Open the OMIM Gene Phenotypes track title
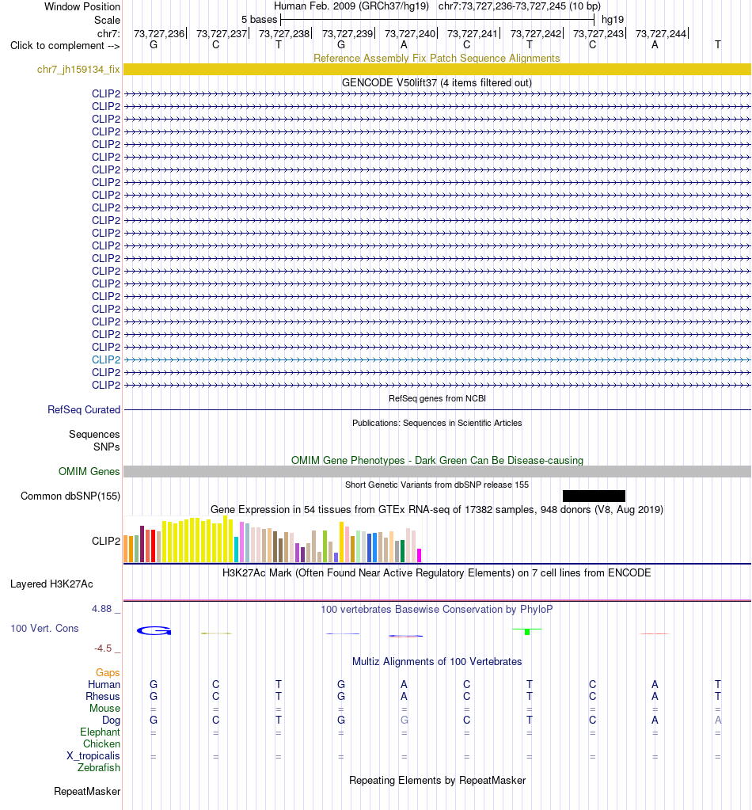This screenshot has width=752, height=810. pos(437,460)
